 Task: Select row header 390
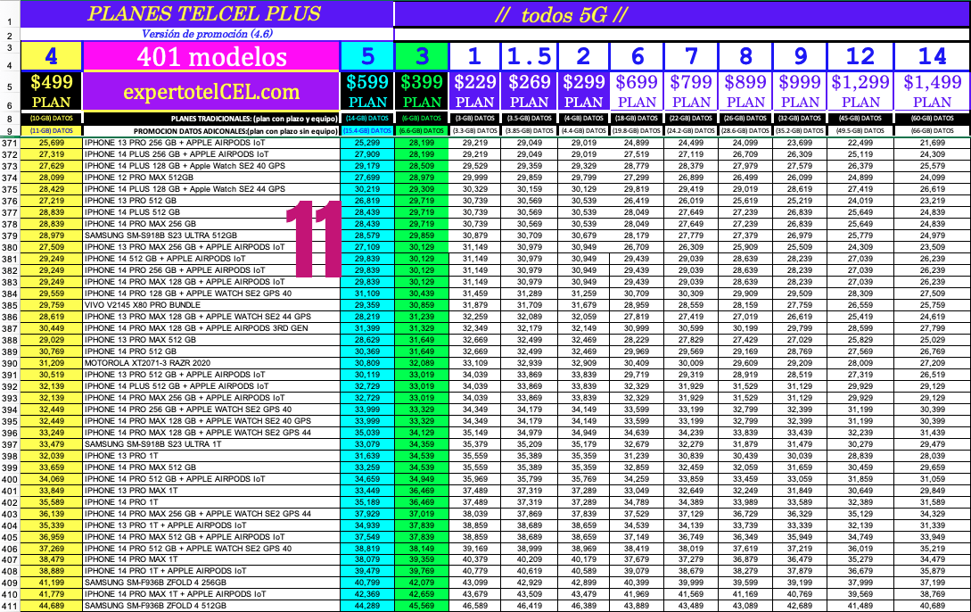tap(10, 363)
